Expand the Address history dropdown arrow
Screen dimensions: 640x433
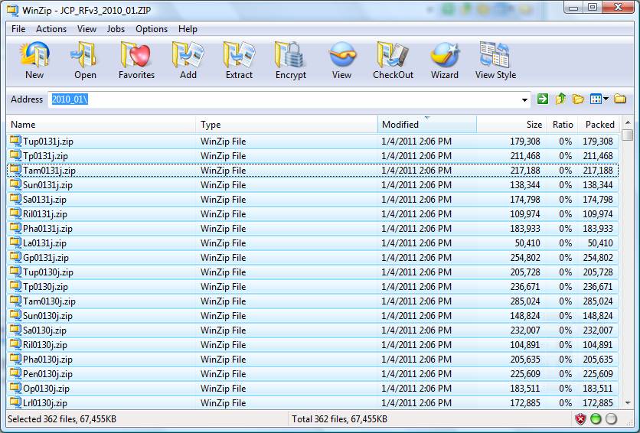click(524, 99)
